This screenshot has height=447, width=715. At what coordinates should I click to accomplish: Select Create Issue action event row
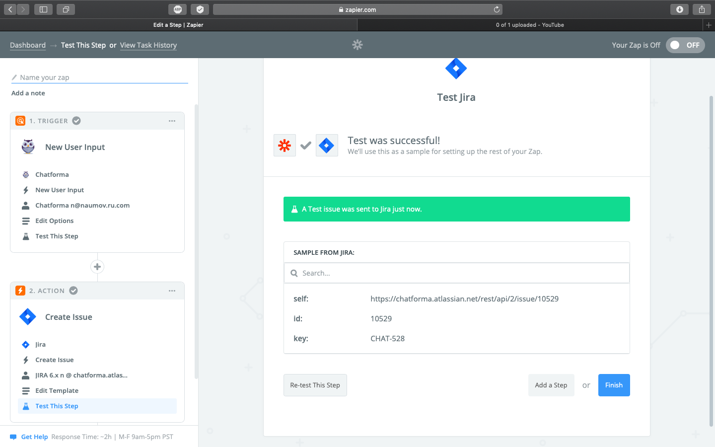click(97, 360)
